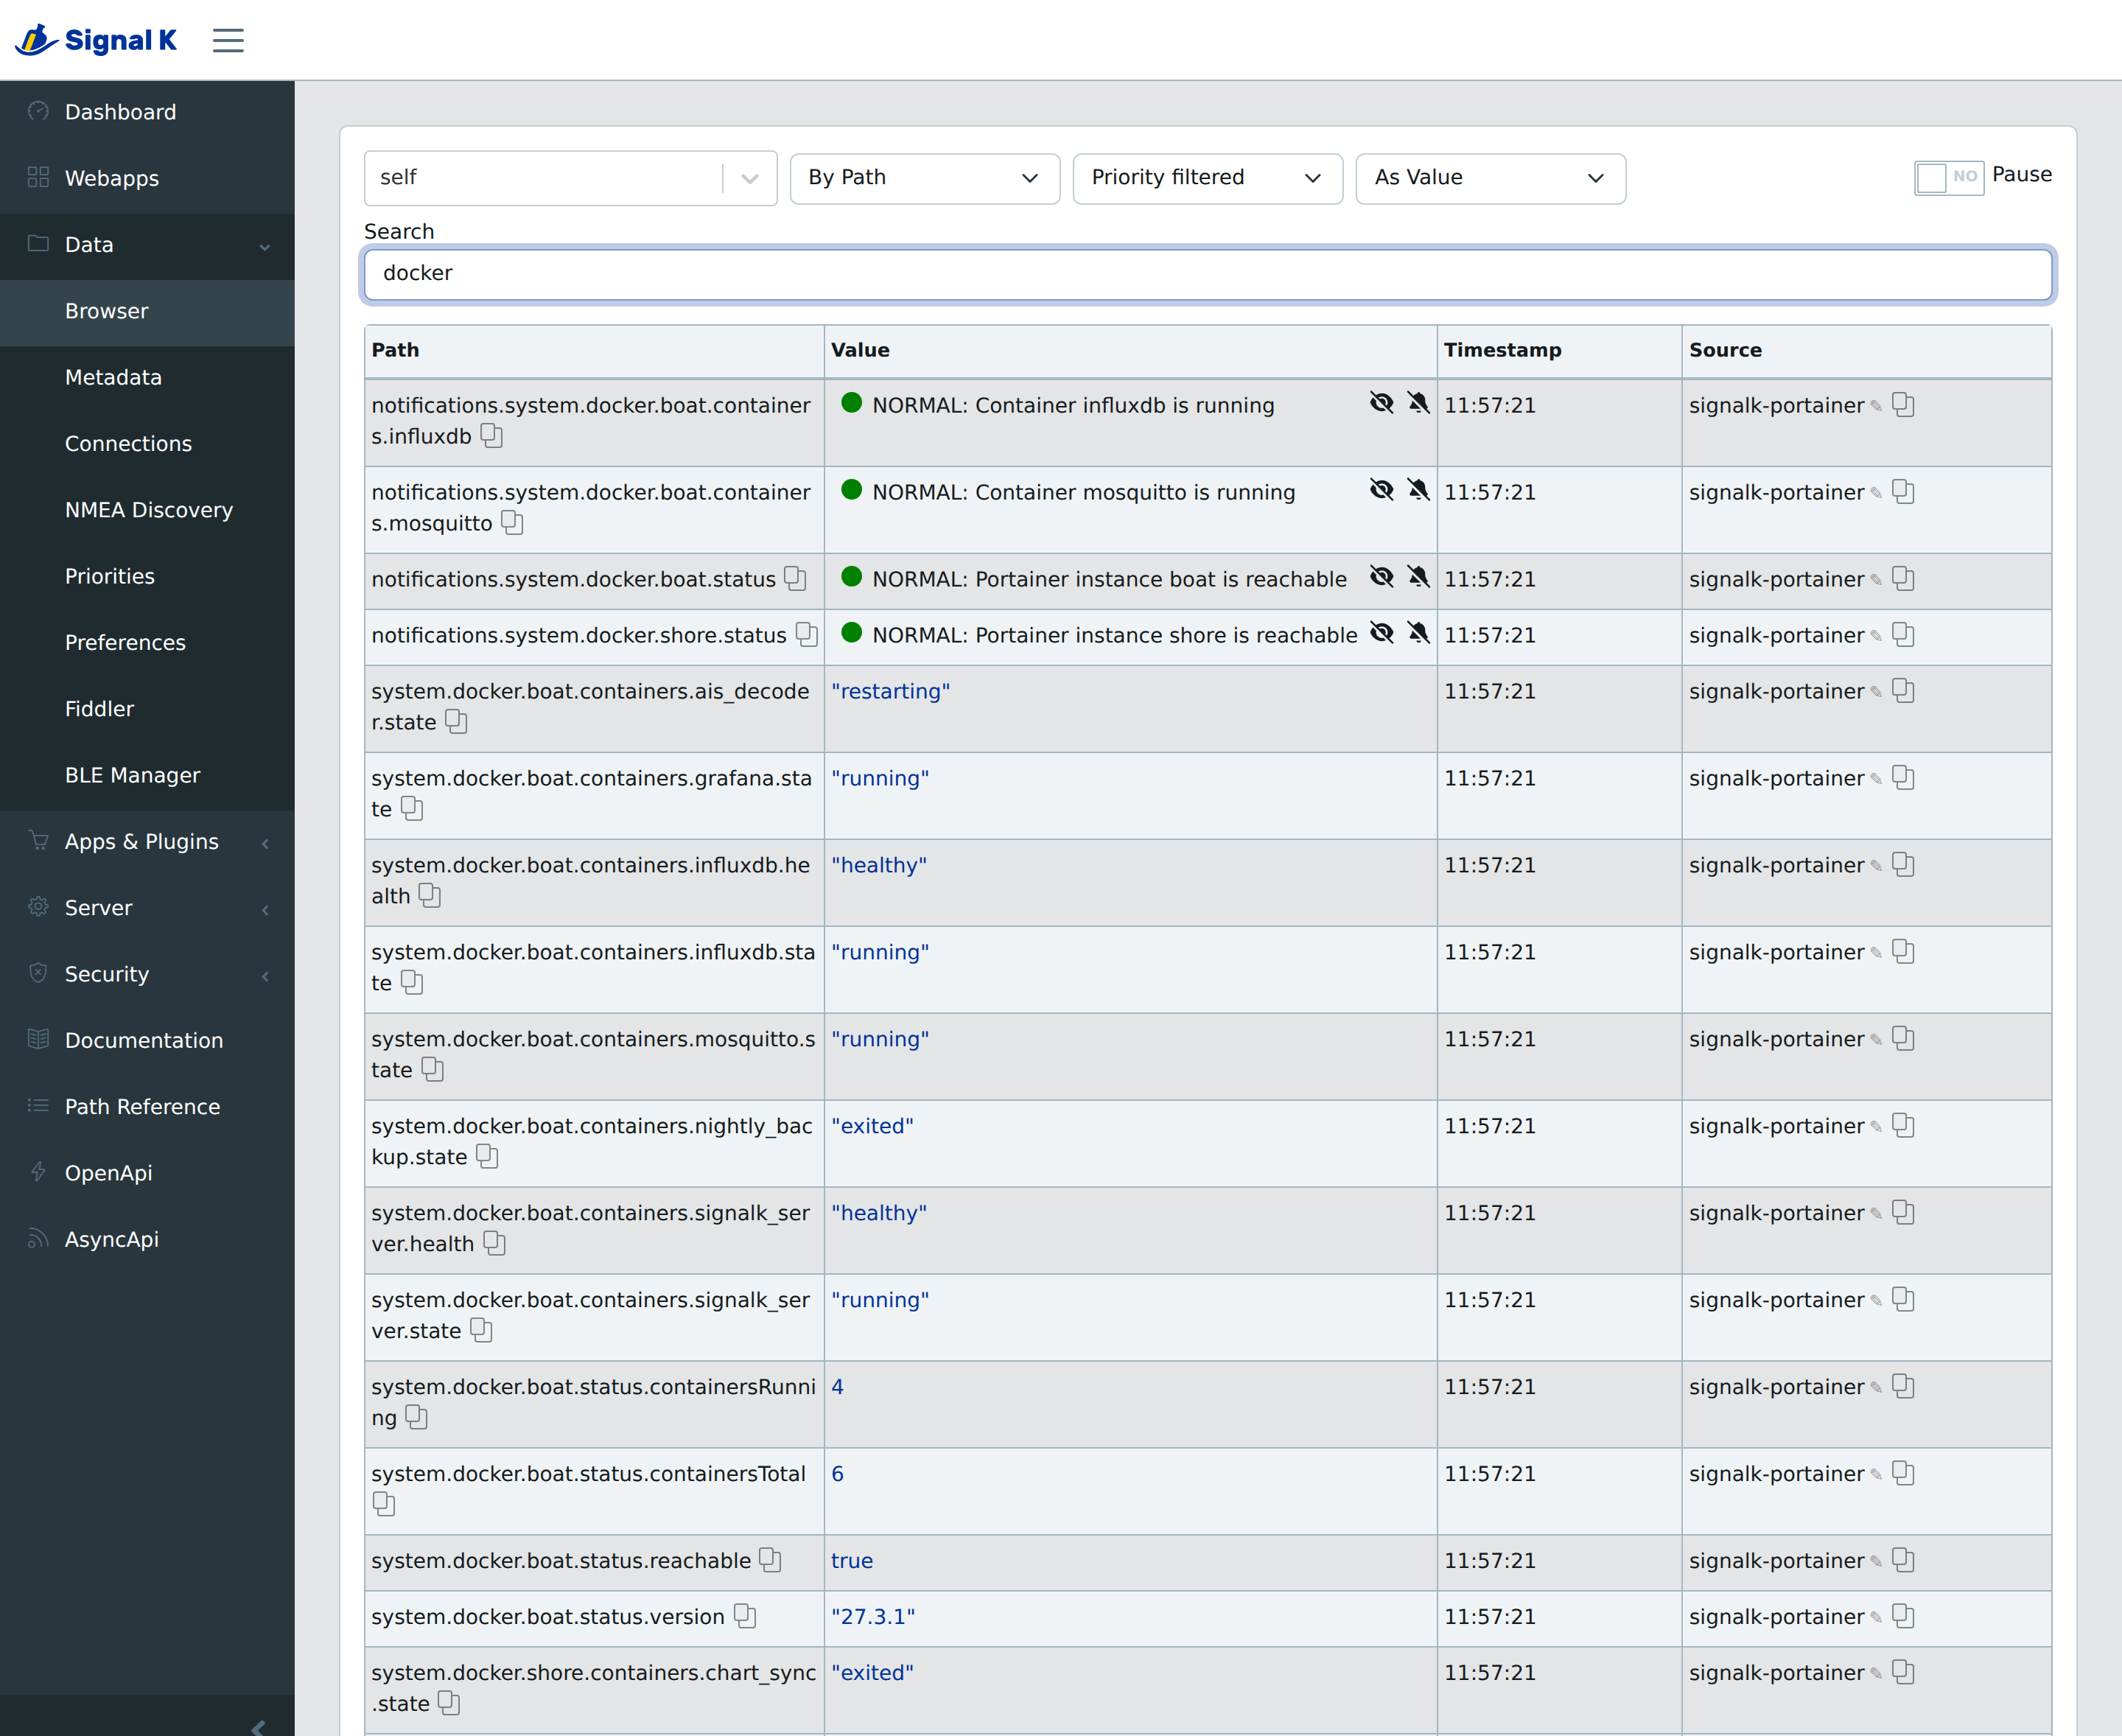This screenshot has height=1736, width=2122.
Task: Expand the Apps & Plugins section
Action: [x=147, y=842]
